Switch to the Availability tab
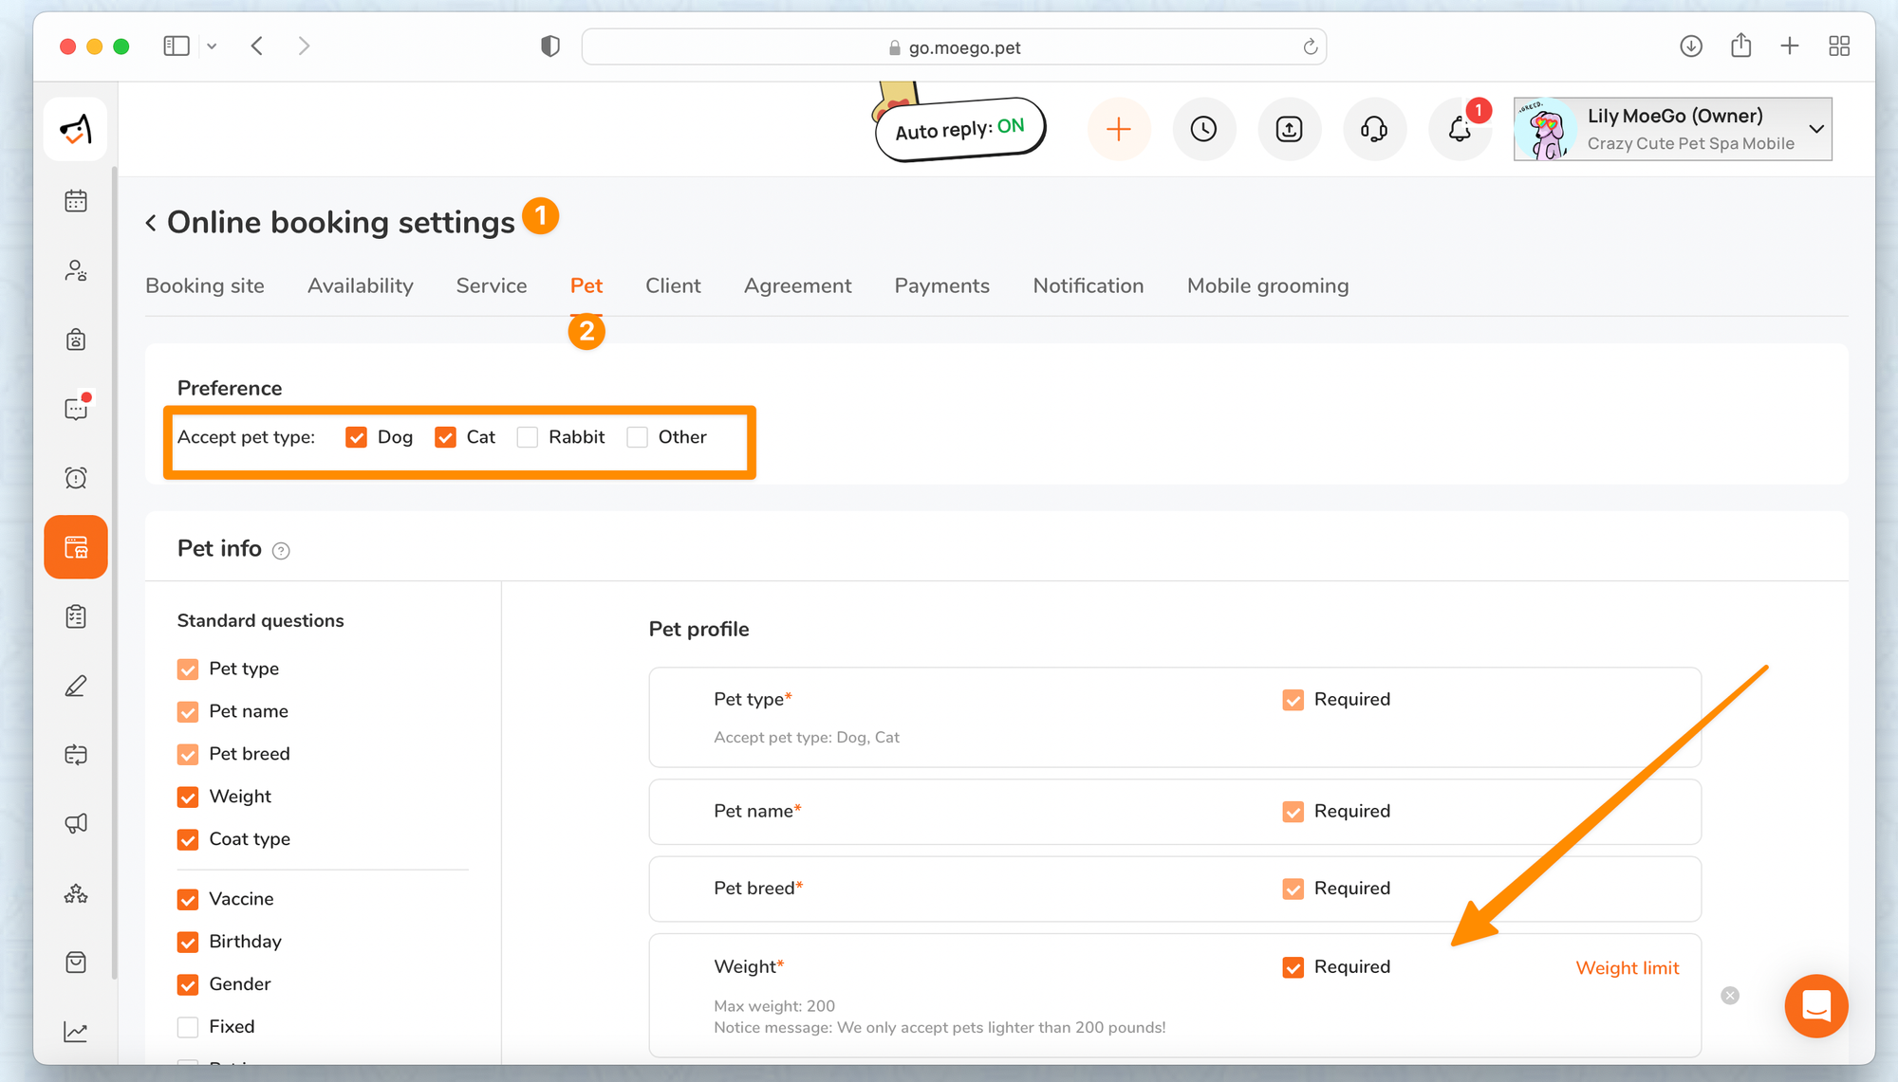The image size is (1898, 1082). pos(360,285)
